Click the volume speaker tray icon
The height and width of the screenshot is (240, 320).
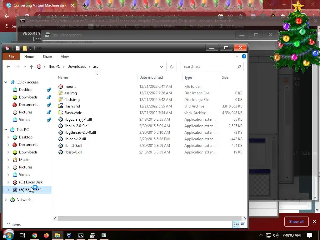276,235
